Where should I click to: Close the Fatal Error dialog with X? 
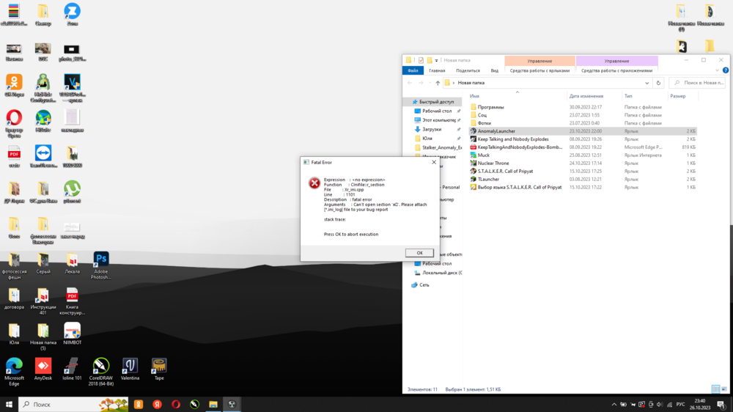pos(433,162)
